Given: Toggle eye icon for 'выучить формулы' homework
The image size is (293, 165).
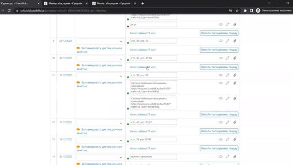Looking at the screenshot, I should 221,157.
